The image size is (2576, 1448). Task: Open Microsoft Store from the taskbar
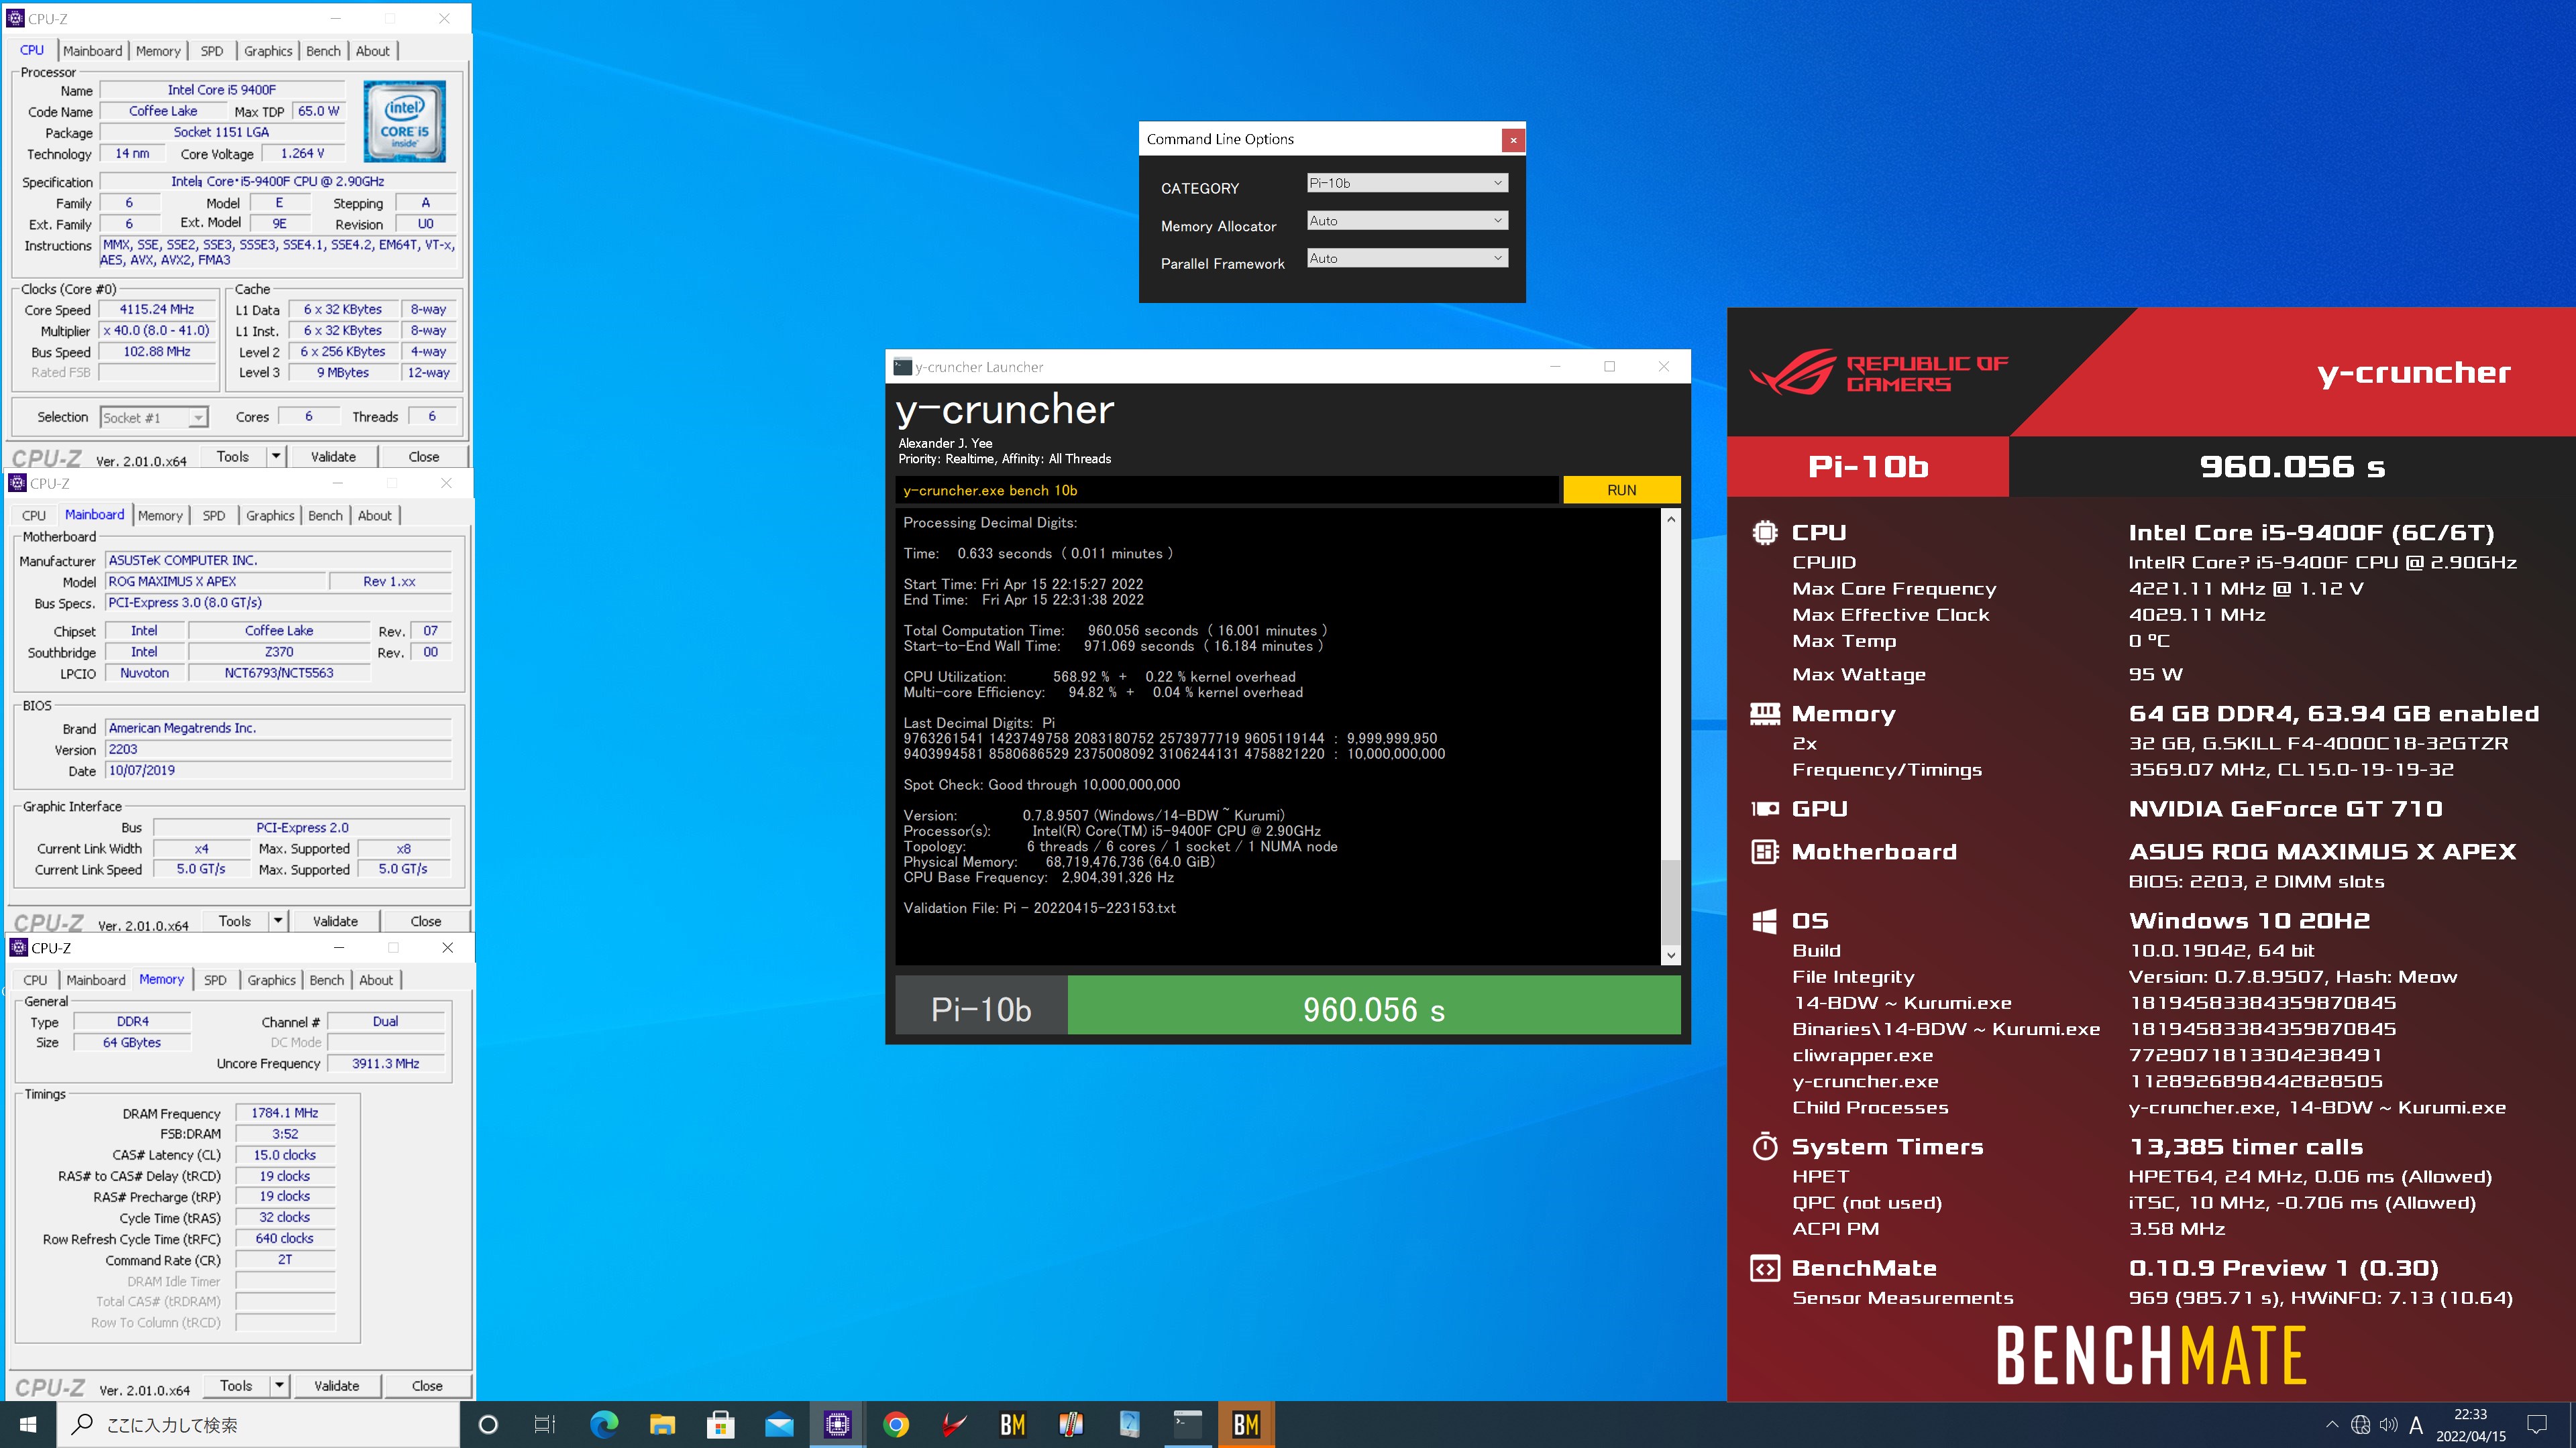pos(720,1424)
